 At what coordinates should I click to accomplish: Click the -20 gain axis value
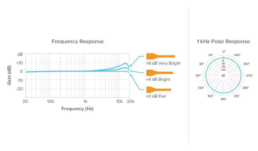coord(20,89)
